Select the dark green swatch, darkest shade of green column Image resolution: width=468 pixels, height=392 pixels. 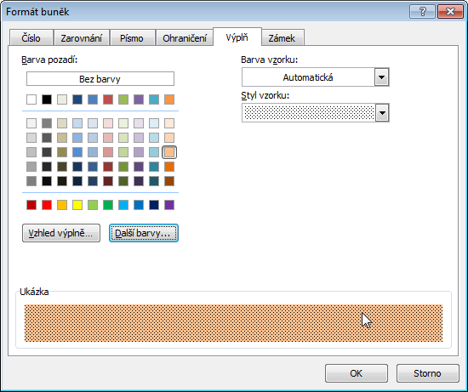[123, 181]
